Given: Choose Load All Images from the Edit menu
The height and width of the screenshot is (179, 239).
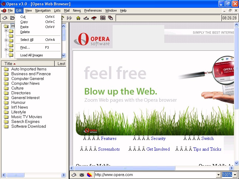Looking at the screenshot, I should coord(38,55).
